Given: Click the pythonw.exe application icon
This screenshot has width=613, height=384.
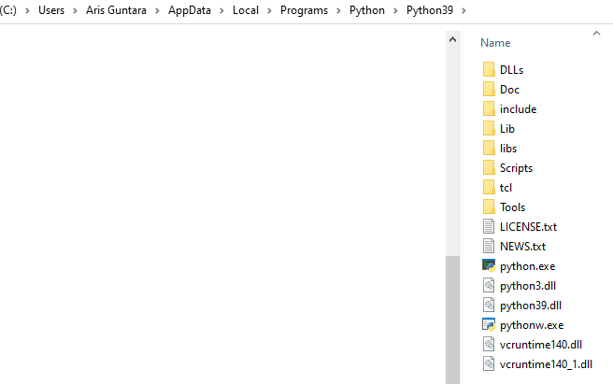Looking at the screenshot, I should 489,324.
